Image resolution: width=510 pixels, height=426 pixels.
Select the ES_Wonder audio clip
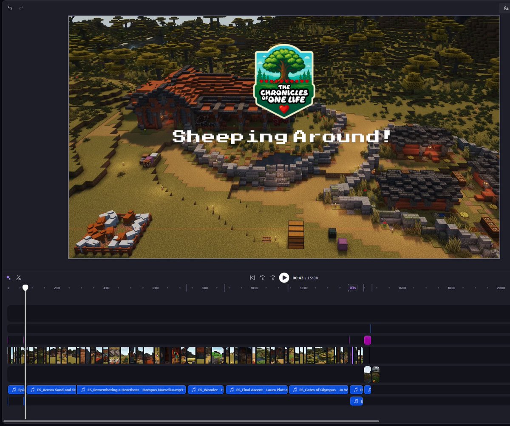click(x=206, y=389)
